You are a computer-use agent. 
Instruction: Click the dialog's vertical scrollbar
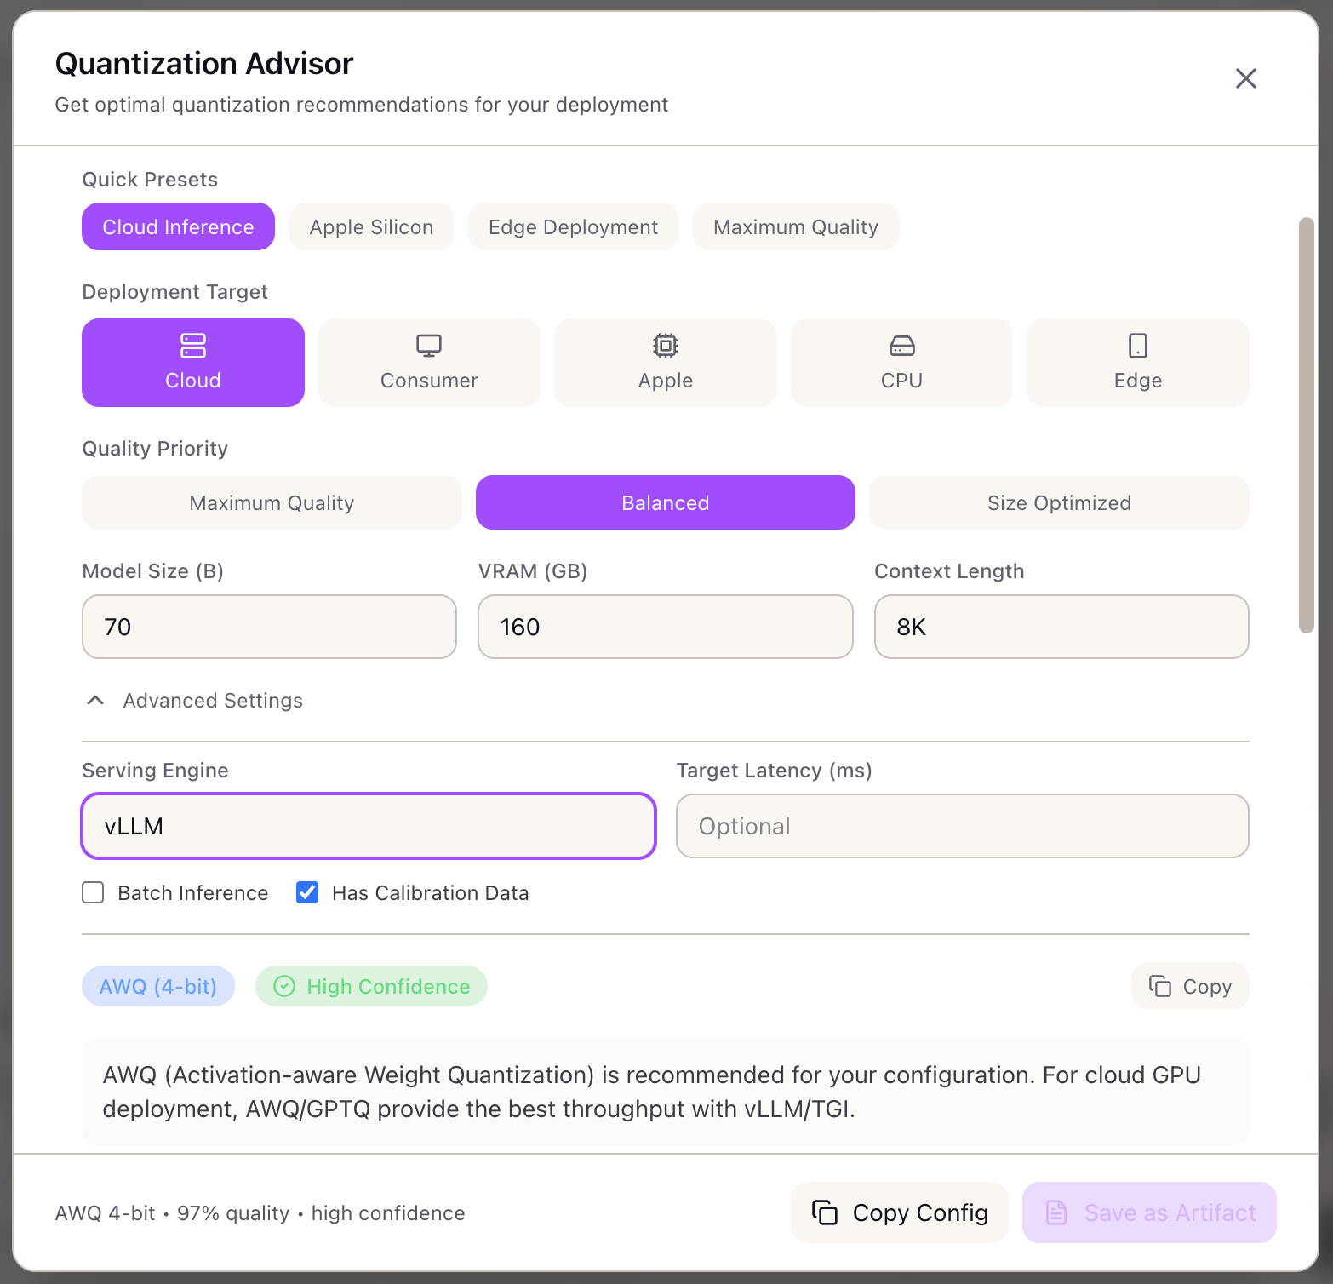[x=1306, y=426]
